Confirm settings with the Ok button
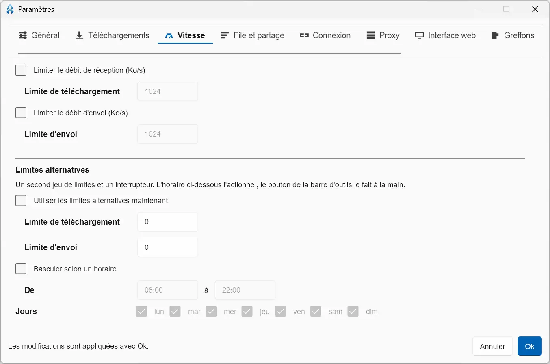Screen dimensions: 550x364 click(530, 347)
